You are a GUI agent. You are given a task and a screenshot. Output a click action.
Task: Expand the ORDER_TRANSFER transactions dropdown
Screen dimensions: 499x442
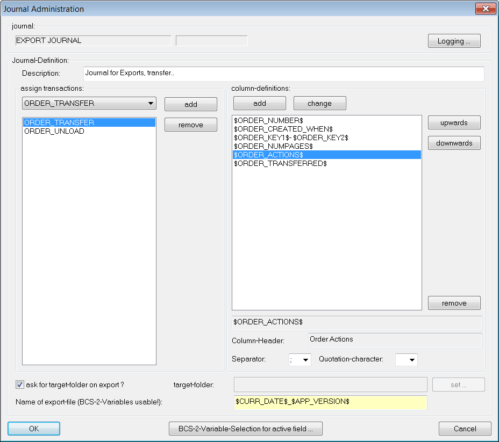coord(89,103)
